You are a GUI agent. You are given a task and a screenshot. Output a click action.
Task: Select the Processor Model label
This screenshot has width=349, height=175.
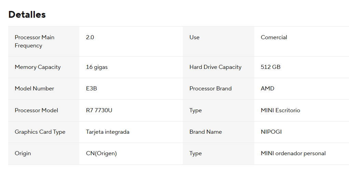click(36, 110)
